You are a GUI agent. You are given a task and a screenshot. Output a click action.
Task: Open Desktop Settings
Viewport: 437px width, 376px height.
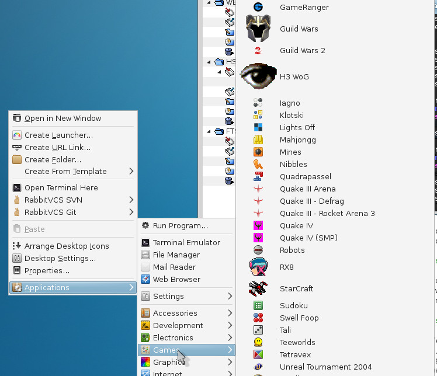[60, 258]
